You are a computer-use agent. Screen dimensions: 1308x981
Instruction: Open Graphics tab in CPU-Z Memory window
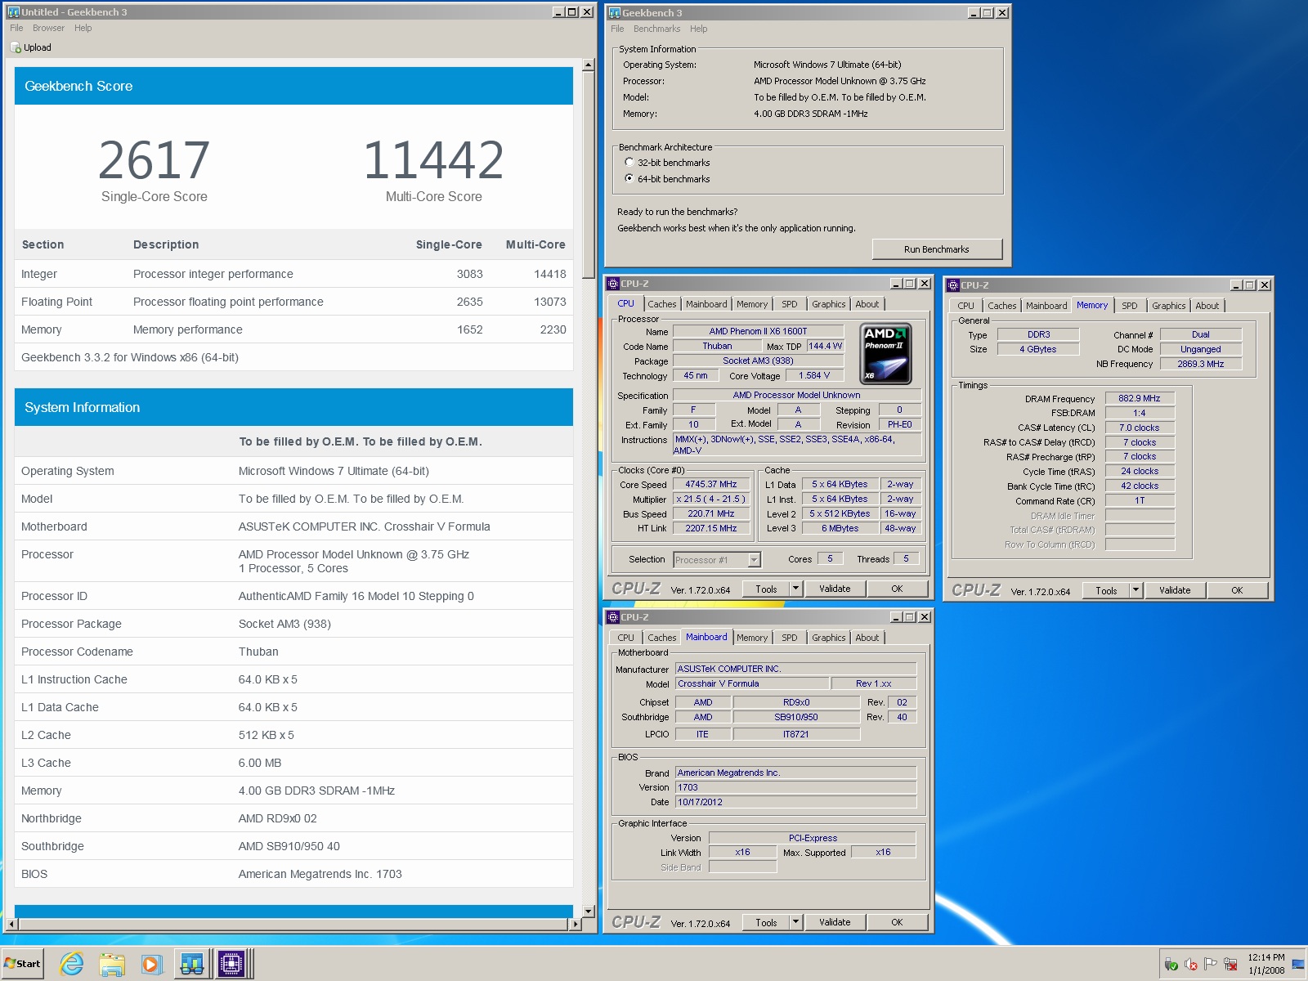(x=1168, y=306)
